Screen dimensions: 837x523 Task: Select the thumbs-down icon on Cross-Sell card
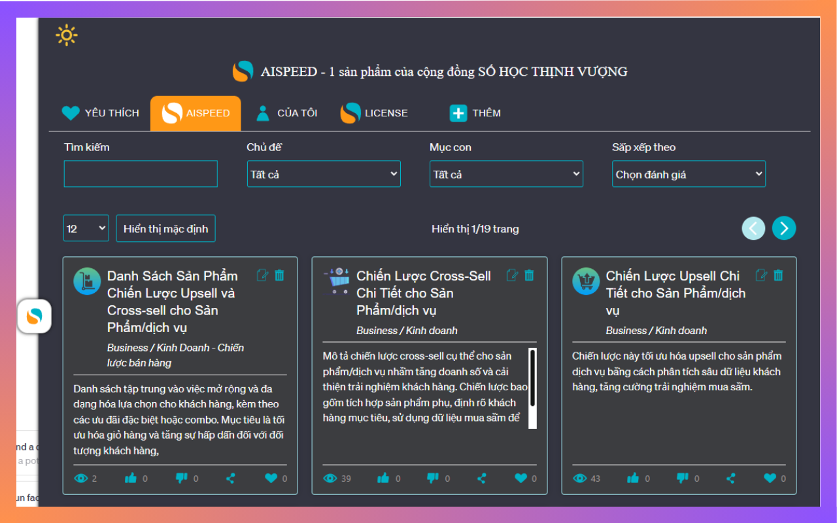432,478
